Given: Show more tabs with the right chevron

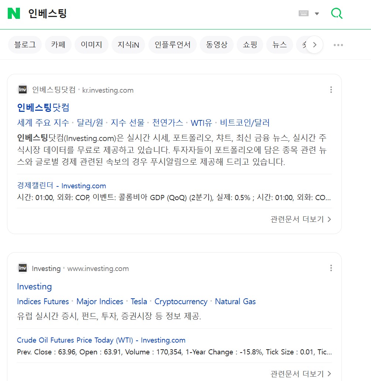Looking at the screenshot, I should pos(315,45).
